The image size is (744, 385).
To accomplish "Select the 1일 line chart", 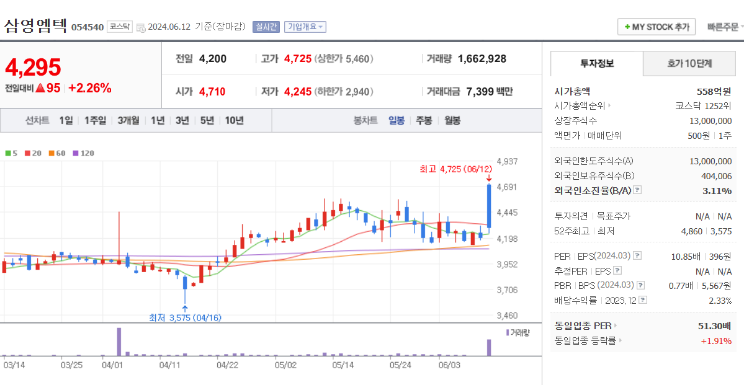I will [x=66, y=120].
